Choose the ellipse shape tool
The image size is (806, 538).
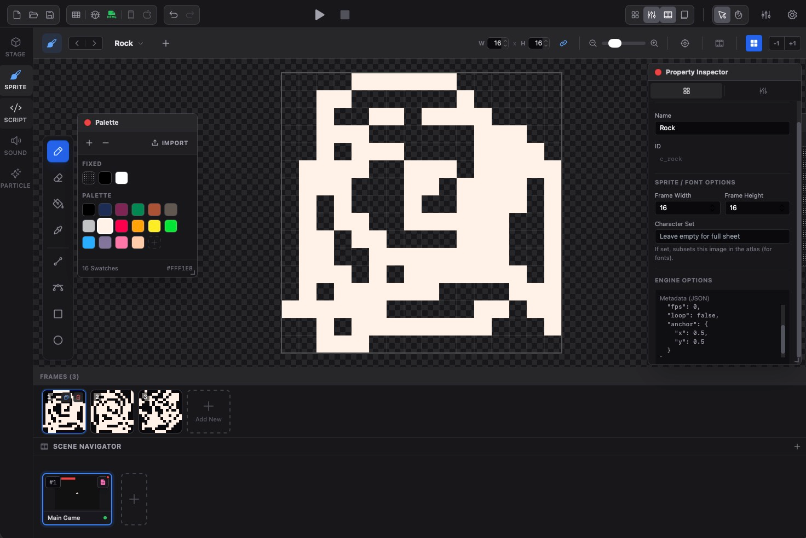58,340
